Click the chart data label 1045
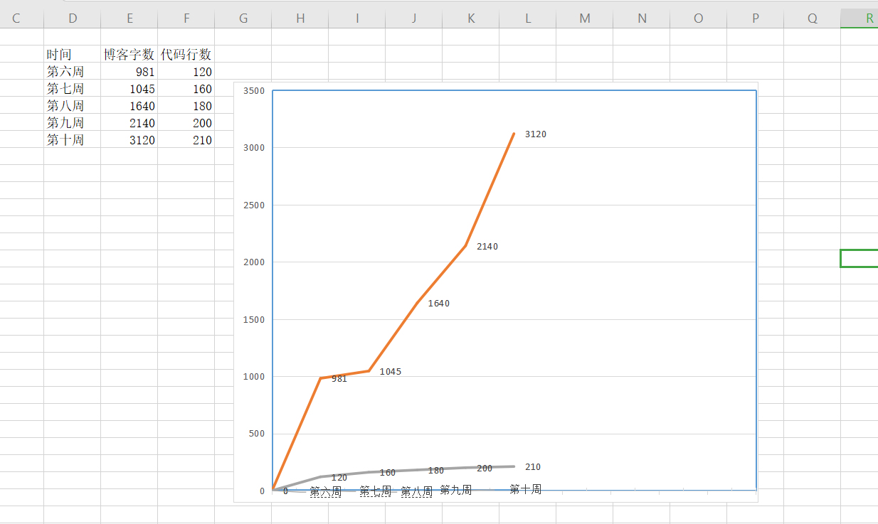The height and width of the screenshot is (524, 878). pyautogui.click(x=391, y=372)
